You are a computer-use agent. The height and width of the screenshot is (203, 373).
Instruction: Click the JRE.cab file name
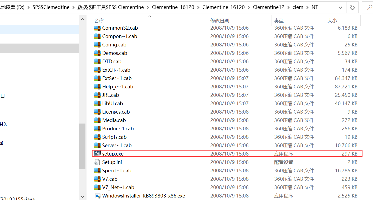click(110, 95)
